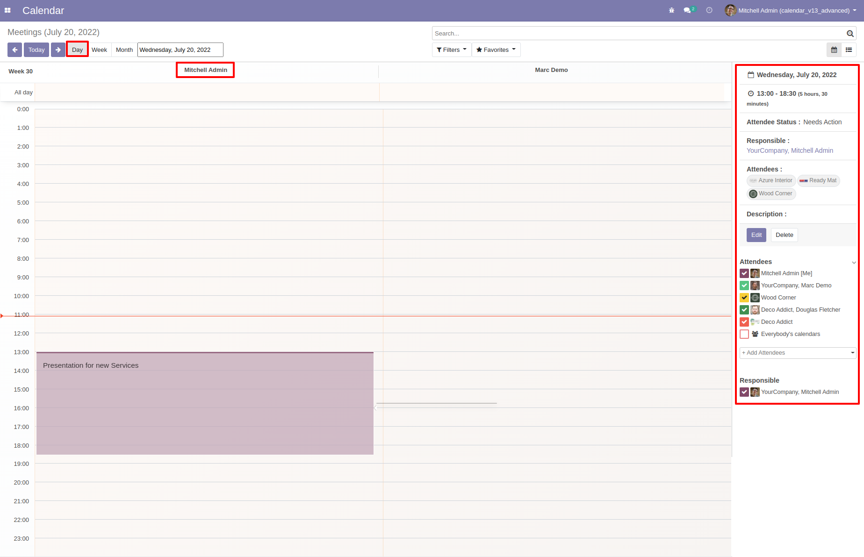Toggle YourCompany, Marc Demo checkbox

[x=744, y=286]
